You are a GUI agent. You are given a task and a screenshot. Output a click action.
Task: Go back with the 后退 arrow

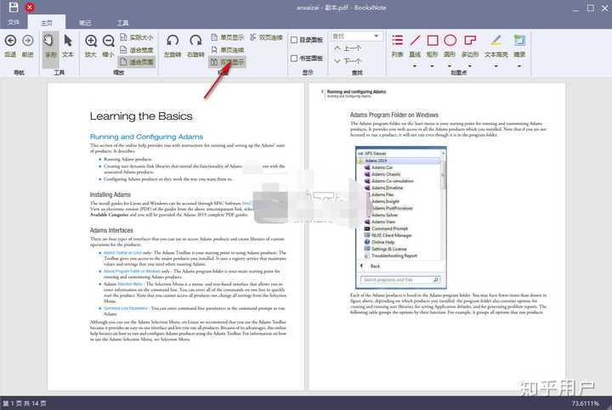pos(10,46)
